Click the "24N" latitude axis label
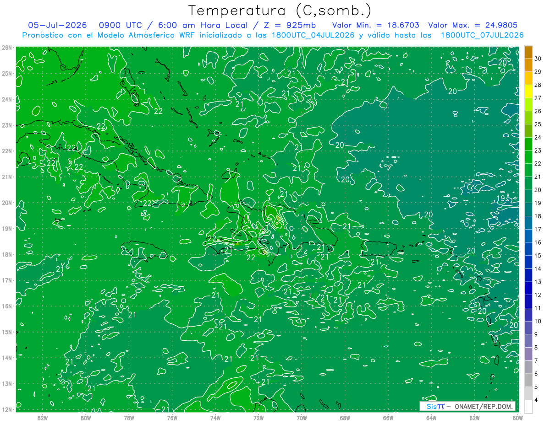The height and width of the screenshot is (424, 550). click(x=7, y=99)
